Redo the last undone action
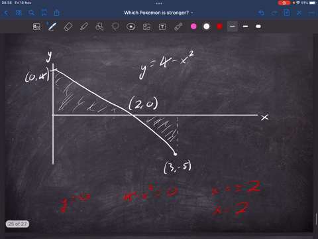Screen dimensions: 318x239 tap(274, 13)
